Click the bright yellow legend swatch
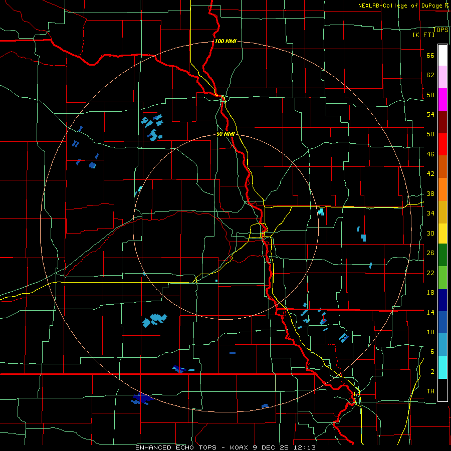451x451 pixels. (442, 234)
